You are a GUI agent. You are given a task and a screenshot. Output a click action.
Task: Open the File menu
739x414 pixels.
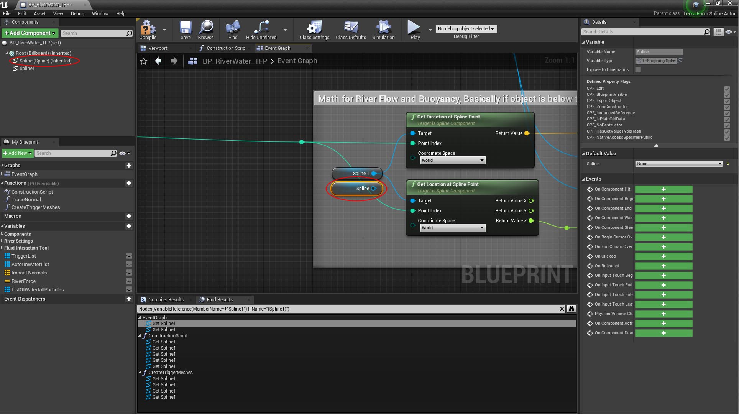click(7, 13)
